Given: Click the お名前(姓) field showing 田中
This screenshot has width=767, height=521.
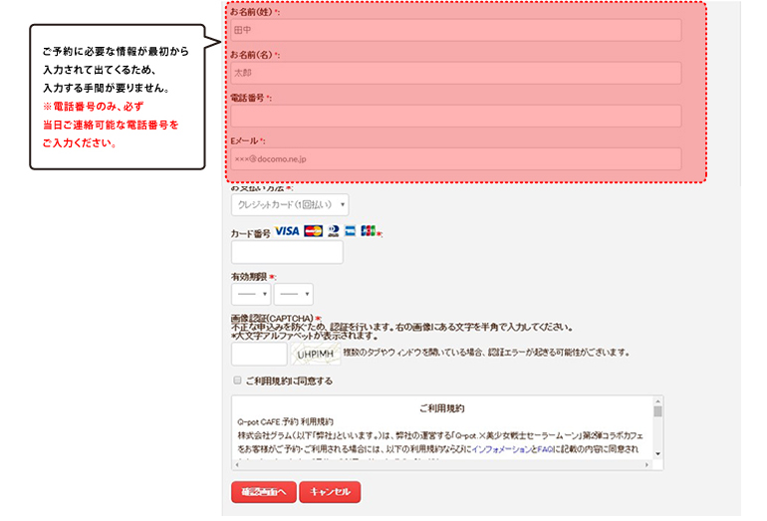Looking at the screenshot, I should coord(456,31).
